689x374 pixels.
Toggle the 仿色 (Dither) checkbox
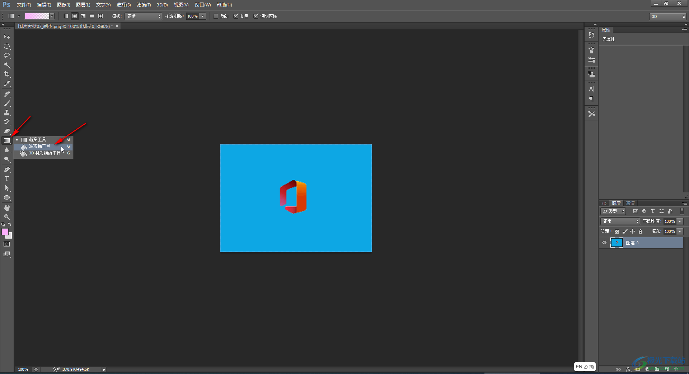coord(236,16)
